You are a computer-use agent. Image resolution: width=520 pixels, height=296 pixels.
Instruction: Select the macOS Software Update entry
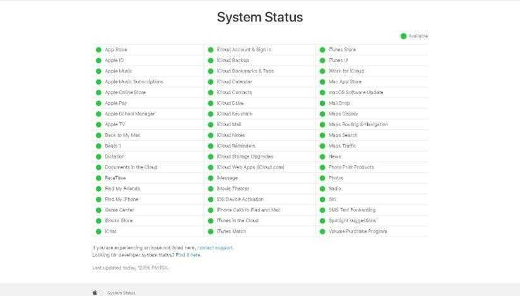355,92
